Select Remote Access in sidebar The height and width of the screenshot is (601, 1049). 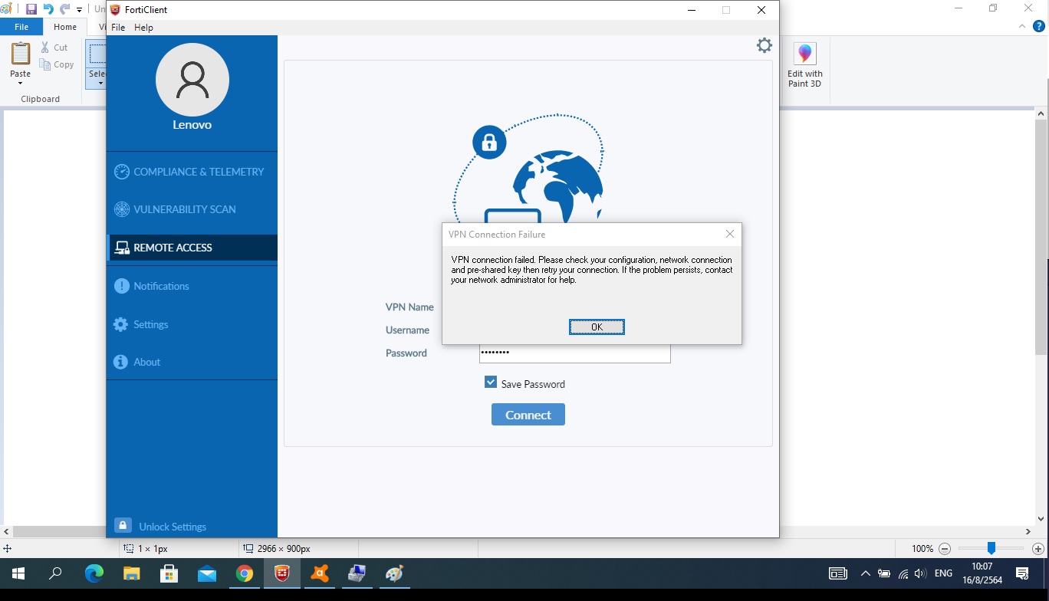click(192, 248)
